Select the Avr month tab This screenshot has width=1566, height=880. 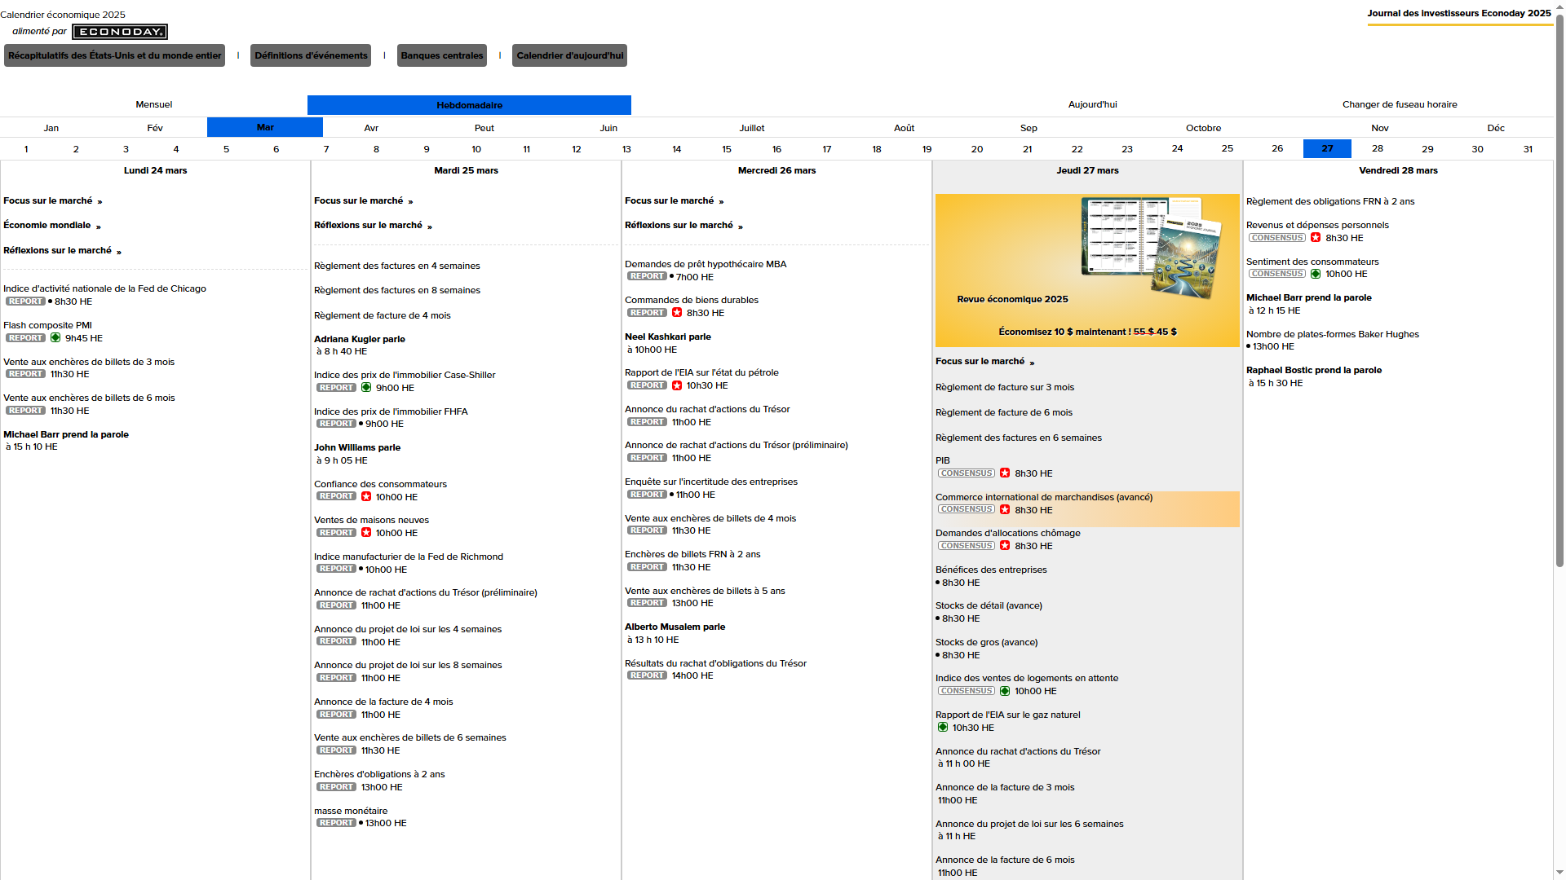point(371,128)
